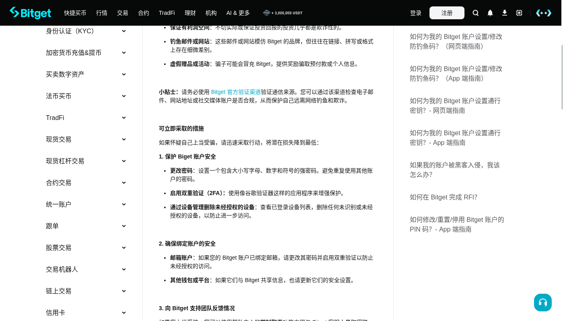The height and width of the screenshot is (321, 563).
Task: Click bold text 钓鱼邮件或网站
Action: [x=190, y=41]
